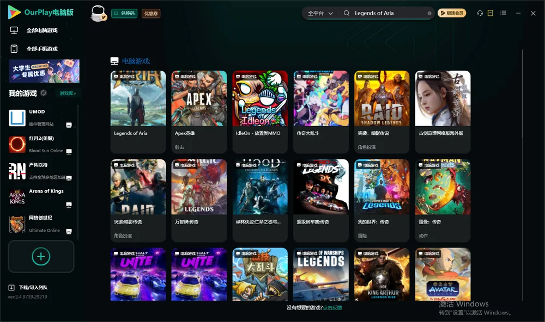
Task: Open the 传奇大乱斗 game card
Action: [x=321, y=112]
